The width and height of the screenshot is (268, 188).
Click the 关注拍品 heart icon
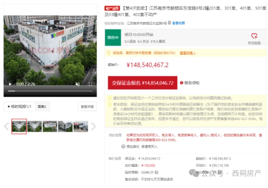[254, 36]
